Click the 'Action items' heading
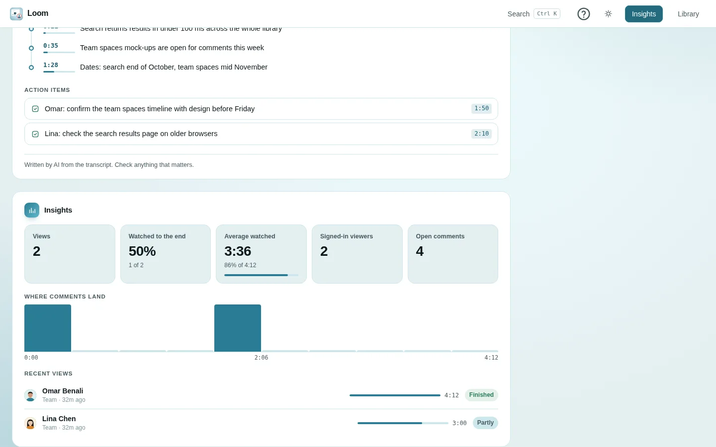The image size is (716, 447). [47, 90]
